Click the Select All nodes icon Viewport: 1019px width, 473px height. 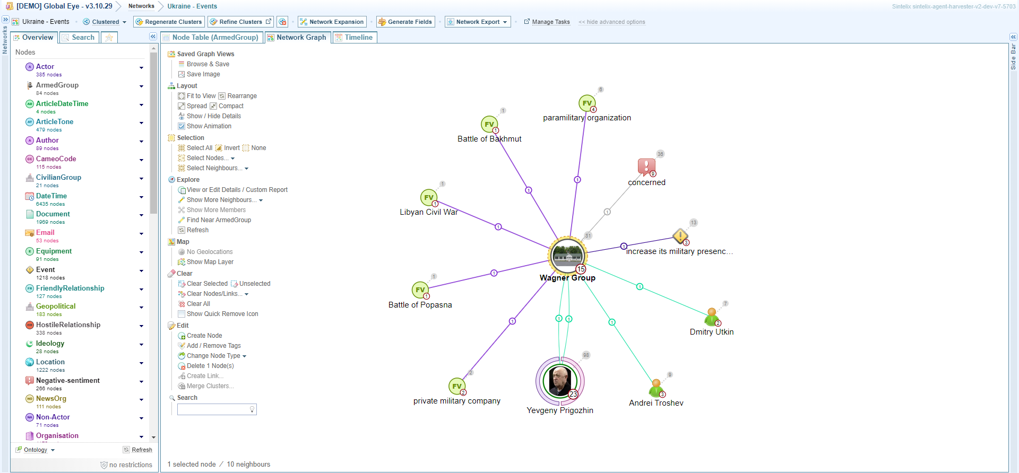point(182,148)
